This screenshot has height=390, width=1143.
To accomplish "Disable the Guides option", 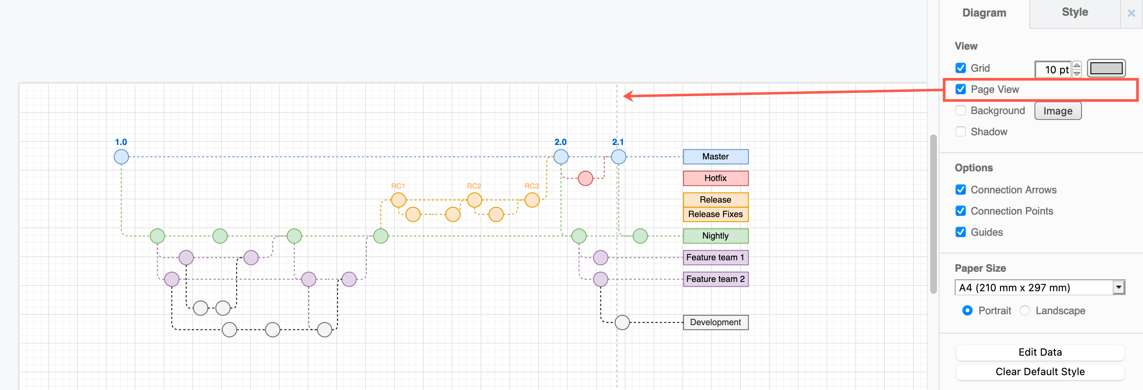I will pos(961,232).
